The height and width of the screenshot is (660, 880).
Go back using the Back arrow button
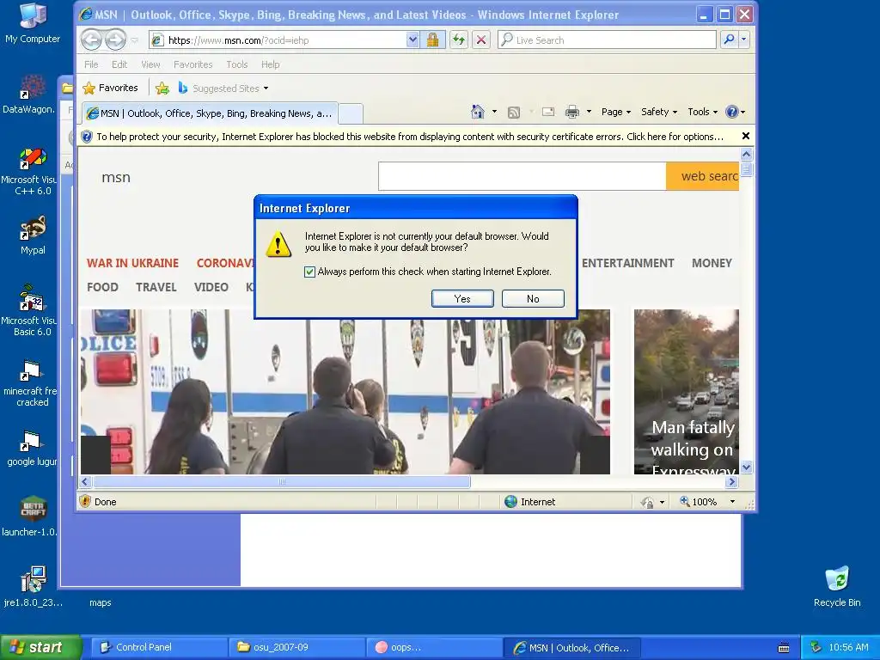(91, 40)
